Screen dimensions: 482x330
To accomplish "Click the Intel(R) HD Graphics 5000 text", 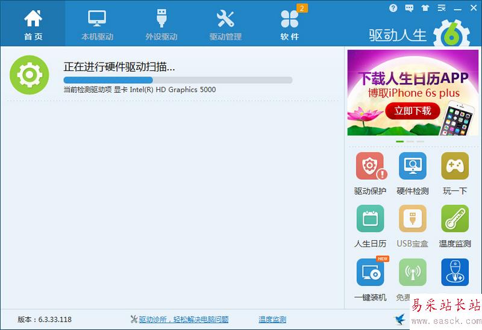I will pyautogui.click(x=173, y=90).
